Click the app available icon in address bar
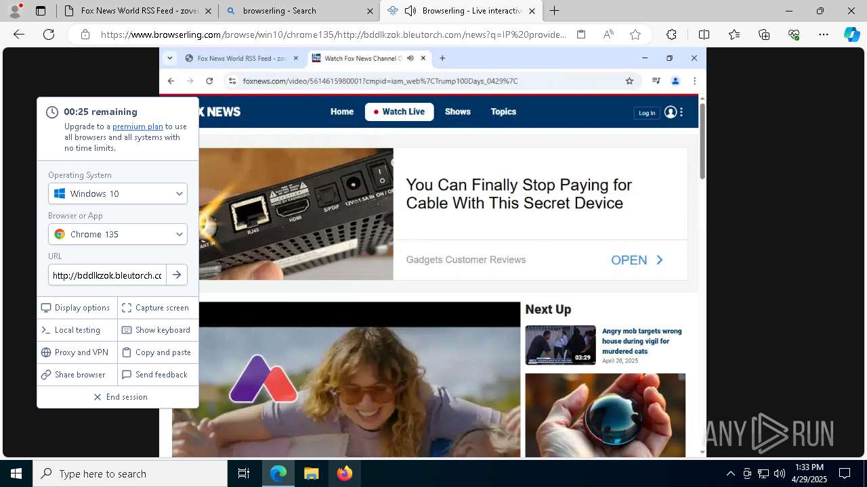 click(x=581, y=34)
